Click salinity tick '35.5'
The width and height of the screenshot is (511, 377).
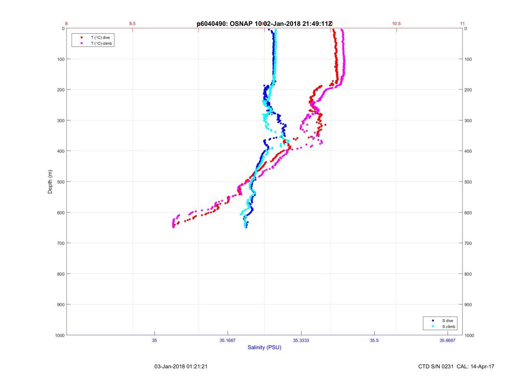[374, 340]
